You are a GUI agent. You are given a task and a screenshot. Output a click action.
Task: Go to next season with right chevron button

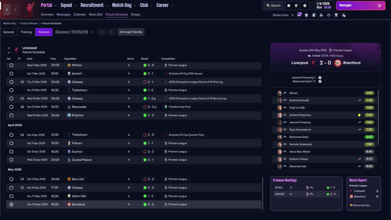coord(111,32)
